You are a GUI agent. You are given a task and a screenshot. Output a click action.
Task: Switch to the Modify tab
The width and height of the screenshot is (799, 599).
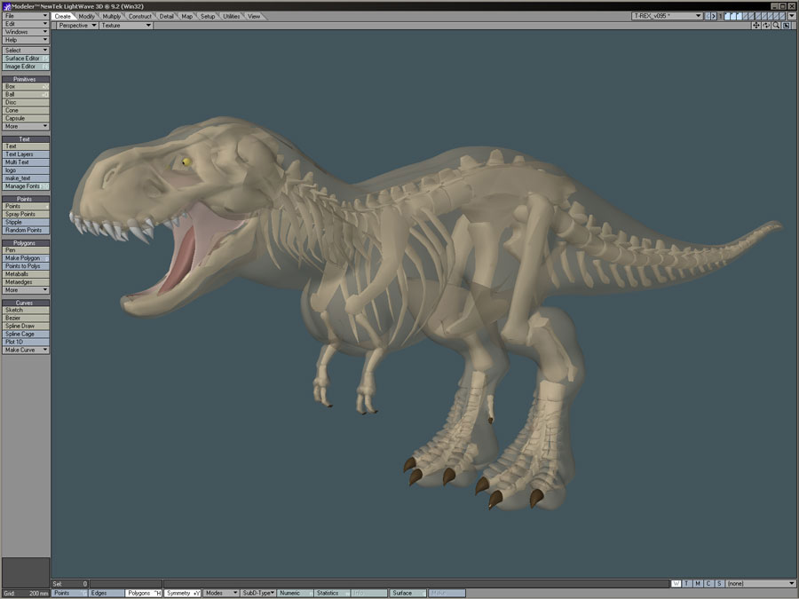(87, 16)
